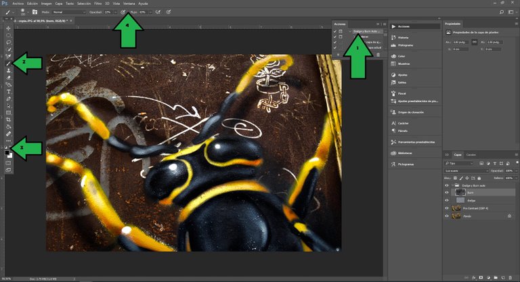Collapse the Dodge y Burn Auto action set
This screenshot has width=520, height=282.
(349, 32)
